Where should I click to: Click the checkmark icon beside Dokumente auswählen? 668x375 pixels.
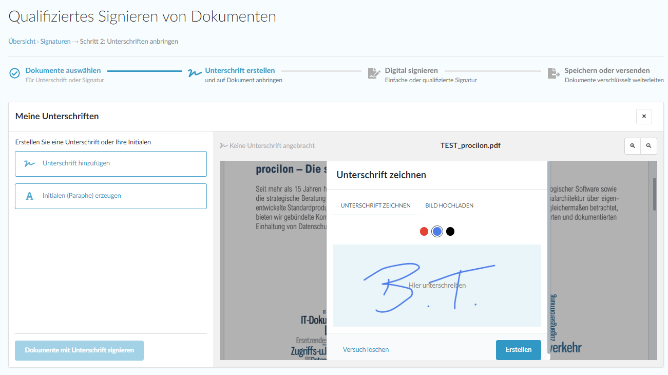pos(15,73)
